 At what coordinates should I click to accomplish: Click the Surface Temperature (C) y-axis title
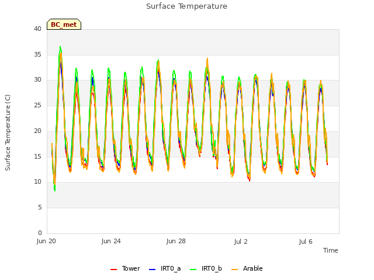coord(8,132)
